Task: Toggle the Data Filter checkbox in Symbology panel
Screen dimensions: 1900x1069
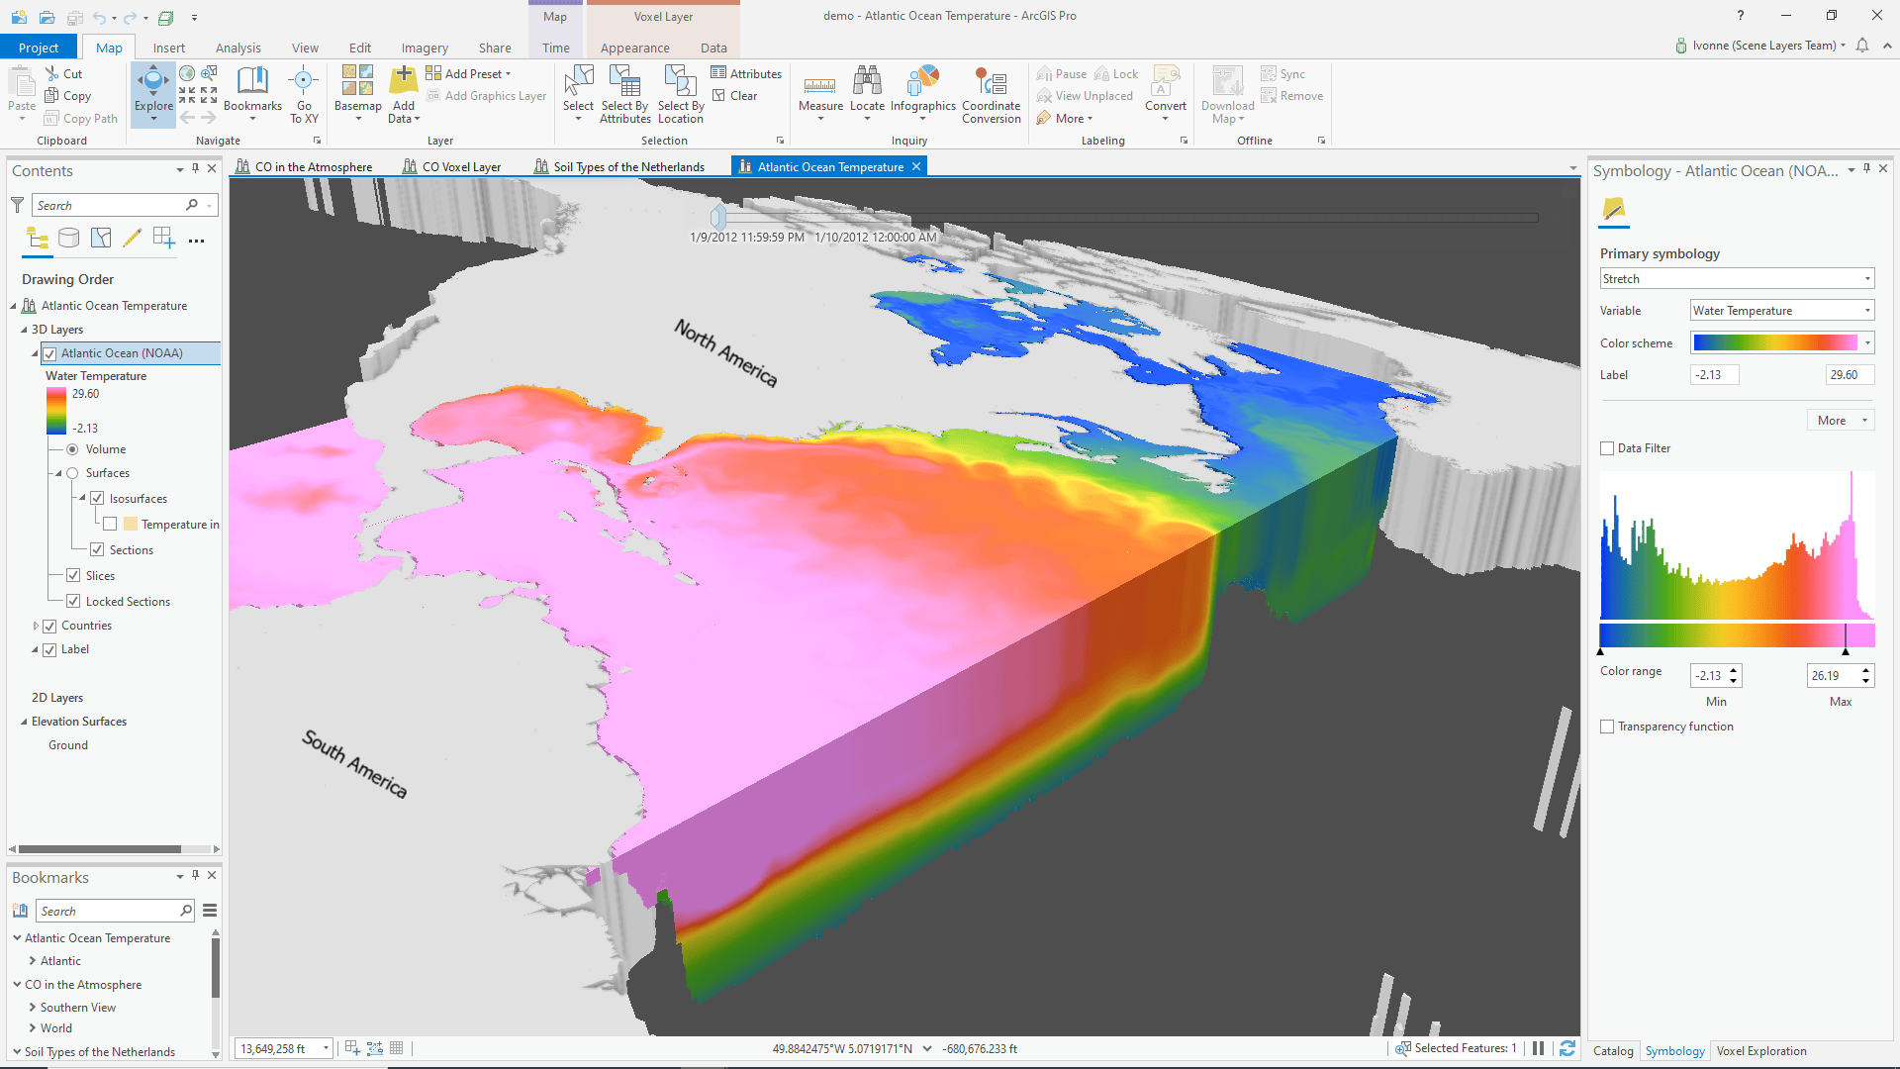Action: (x=1606, y=447)
